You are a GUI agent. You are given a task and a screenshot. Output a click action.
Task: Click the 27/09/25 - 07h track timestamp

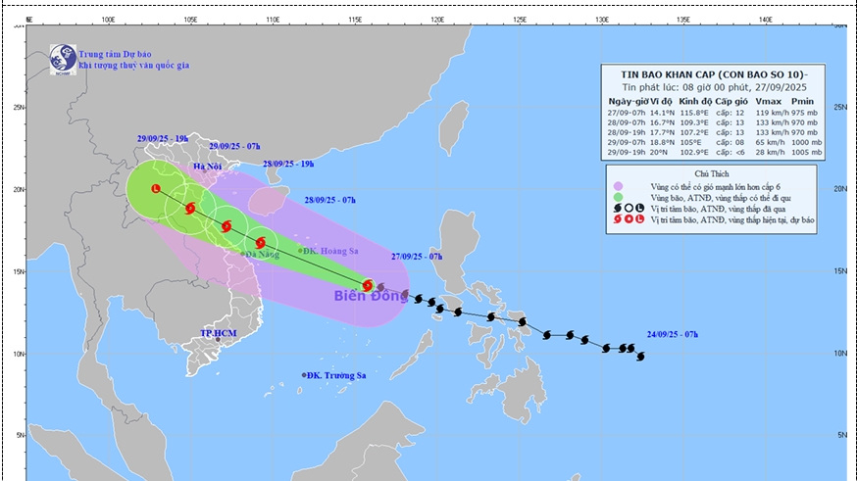pos(416,256)
